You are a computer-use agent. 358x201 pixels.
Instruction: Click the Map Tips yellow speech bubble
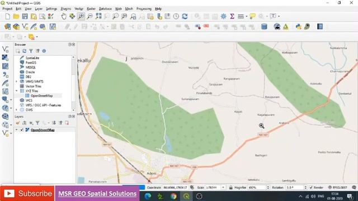[252, 16]
